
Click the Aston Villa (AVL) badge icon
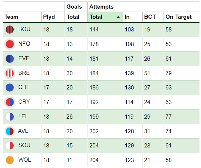pos(10,131)
